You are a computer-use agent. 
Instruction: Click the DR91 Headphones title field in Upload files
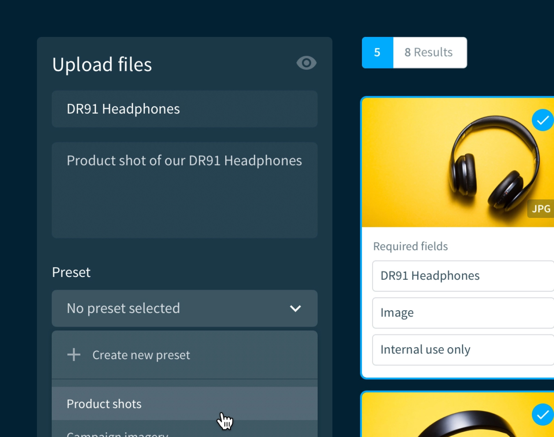point(185,109)
